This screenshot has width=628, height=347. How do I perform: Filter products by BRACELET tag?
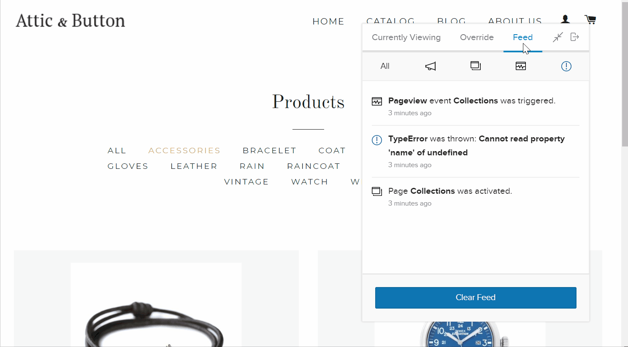[x=269, y=151]
